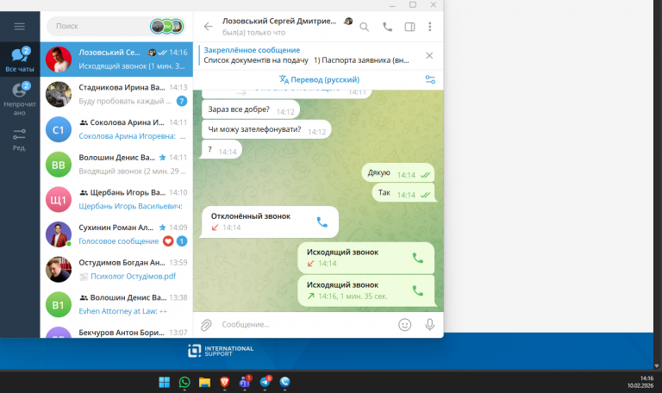The width and height of the screenshot is (662, 393).
Task: Open the stories avatars next to search
Action: pyautogui.click(x=167, y=27)
